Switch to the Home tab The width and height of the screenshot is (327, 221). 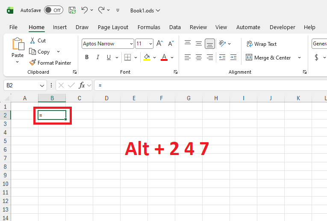coord(36,27)
